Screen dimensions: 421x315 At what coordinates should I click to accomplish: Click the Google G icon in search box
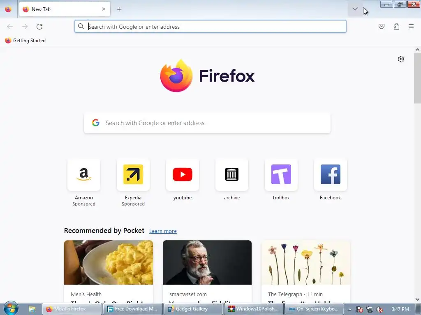click(95, 123)
